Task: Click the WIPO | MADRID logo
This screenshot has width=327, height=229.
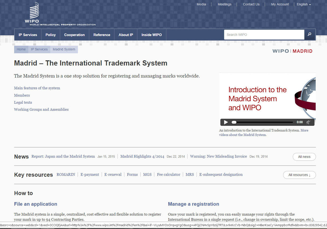Action: point(292,51)
